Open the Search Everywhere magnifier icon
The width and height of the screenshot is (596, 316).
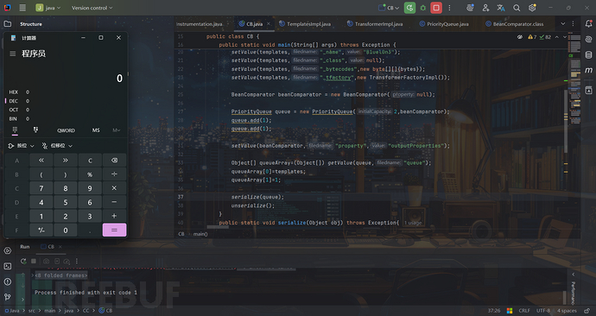click(517, 8)
